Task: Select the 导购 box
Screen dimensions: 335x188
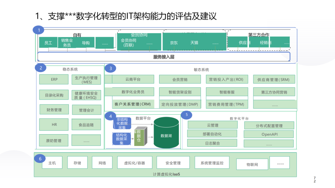Action: (x=86, y=43)
